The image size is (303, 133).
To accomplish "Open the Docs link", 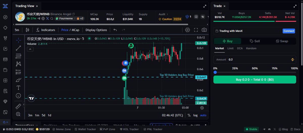I will tap(295, 129).
